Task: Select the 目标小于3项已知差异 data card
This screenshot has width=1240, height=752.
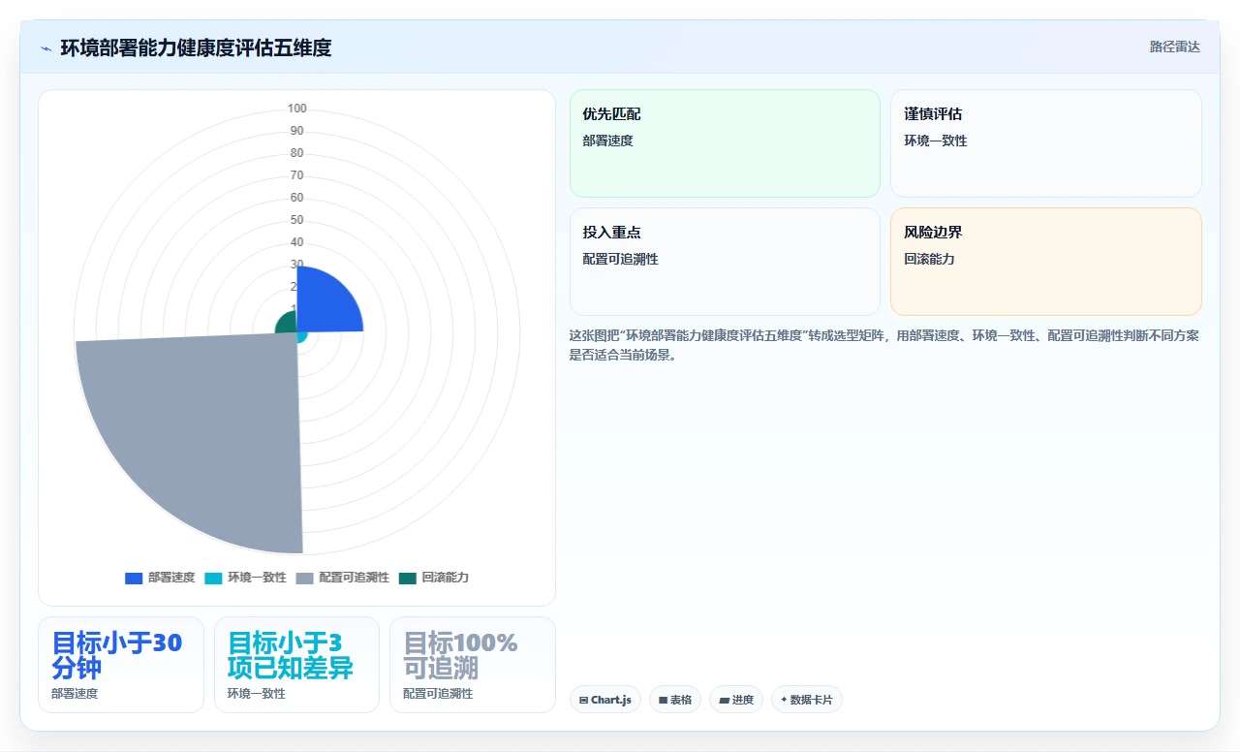Action: coord(296,665)
